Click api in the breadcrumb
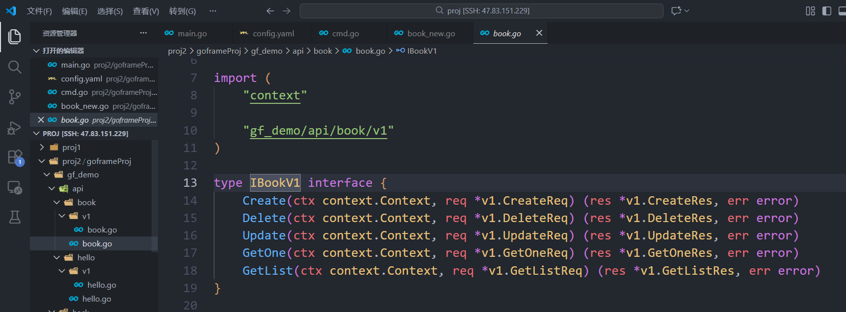The width and height of the screenshot is (846, 312). click(x=298, y=51)
